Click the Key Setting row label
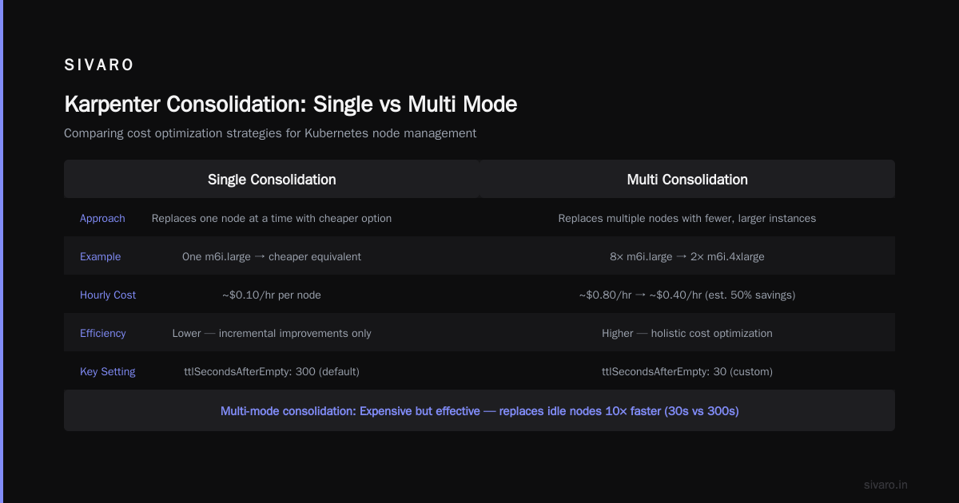The height and width of the screenshot is (503, 959). pyautogui.click(x=108, y=371)
